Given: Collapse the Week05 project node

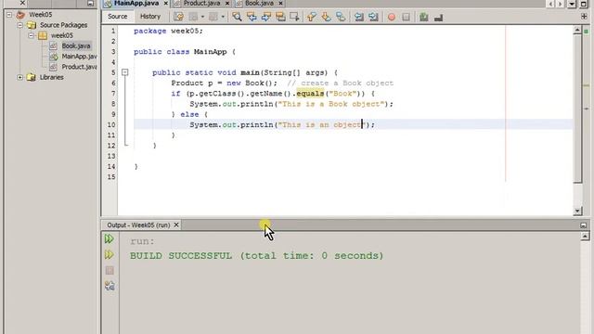Looking at the screenshot, I should coord(9,15).
